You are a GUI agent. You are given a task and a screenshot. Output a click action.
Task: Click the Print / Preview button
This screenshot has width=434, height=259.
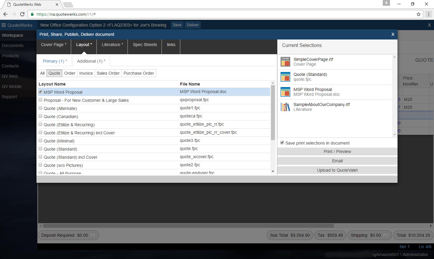click(337, 151)
